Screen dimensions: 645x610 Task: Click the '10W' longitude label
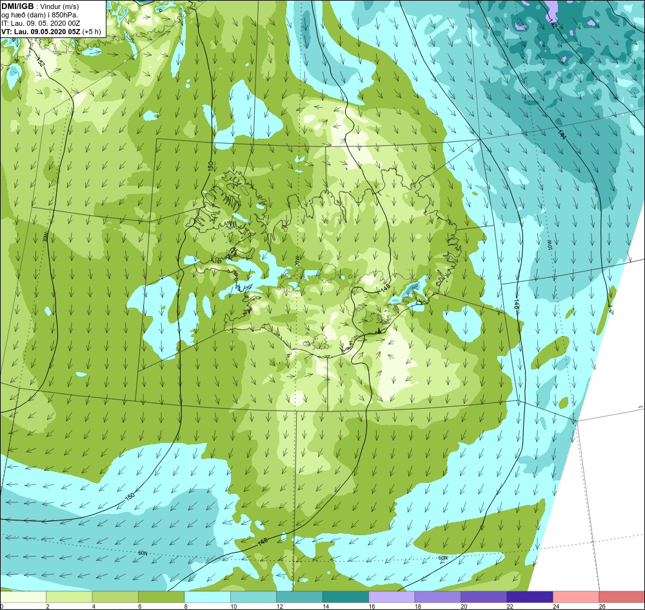549,245
